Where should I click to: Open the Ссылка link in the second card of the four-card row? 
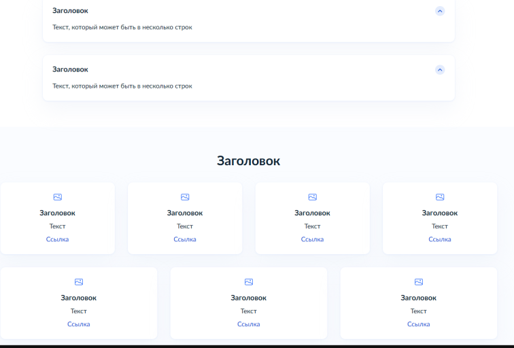click(x=185, y=239)
